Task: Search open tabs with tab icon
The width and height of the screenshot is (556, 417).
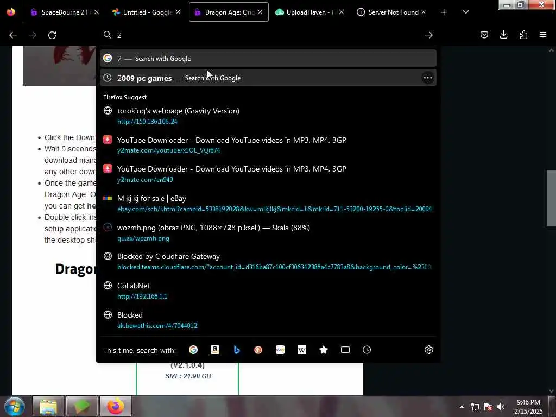Action: point(345,350)
